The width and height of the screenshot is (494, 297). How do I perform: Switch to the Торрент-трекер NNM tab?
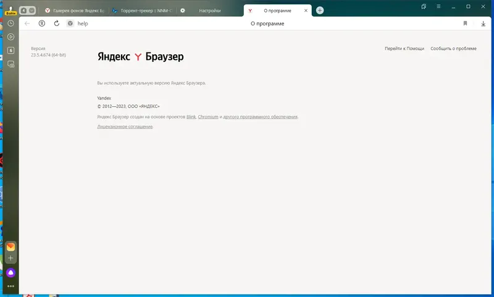(x=142, y=10)
